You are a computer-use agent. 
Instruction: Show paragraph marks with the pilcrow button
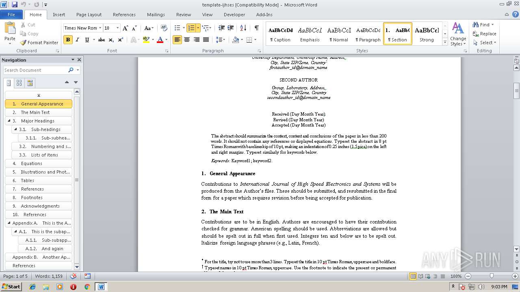click(x=256, y=28)
